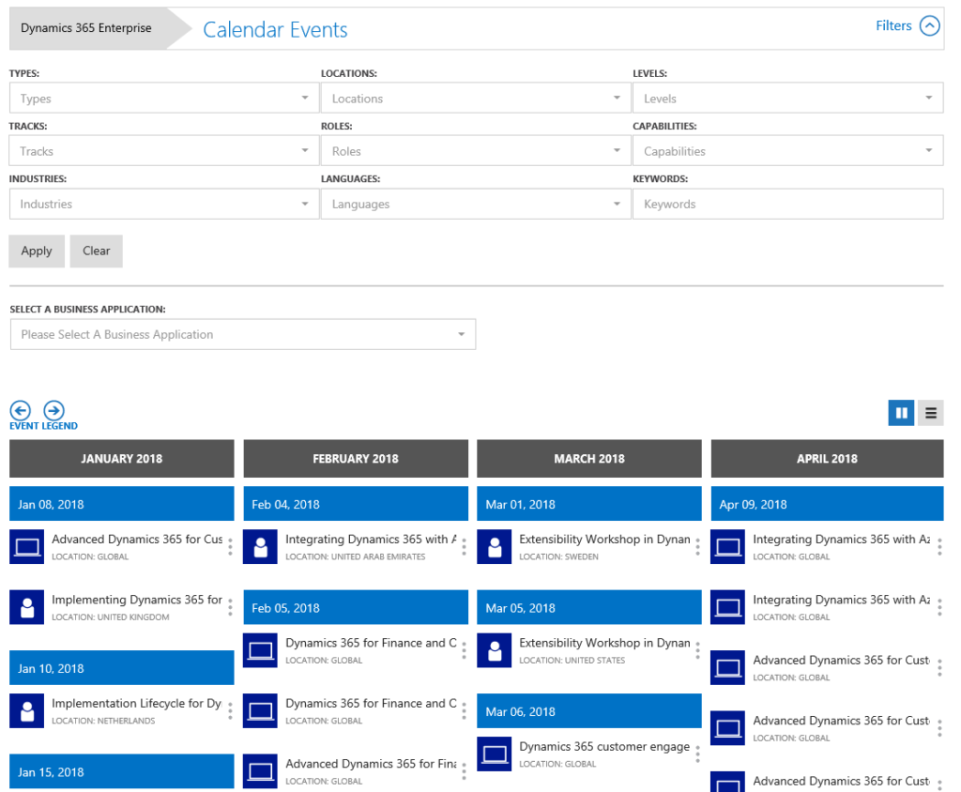The width and height of the screenshot is (961, 792).
Task: Open the Types dropdown
Action: (163, 99)
